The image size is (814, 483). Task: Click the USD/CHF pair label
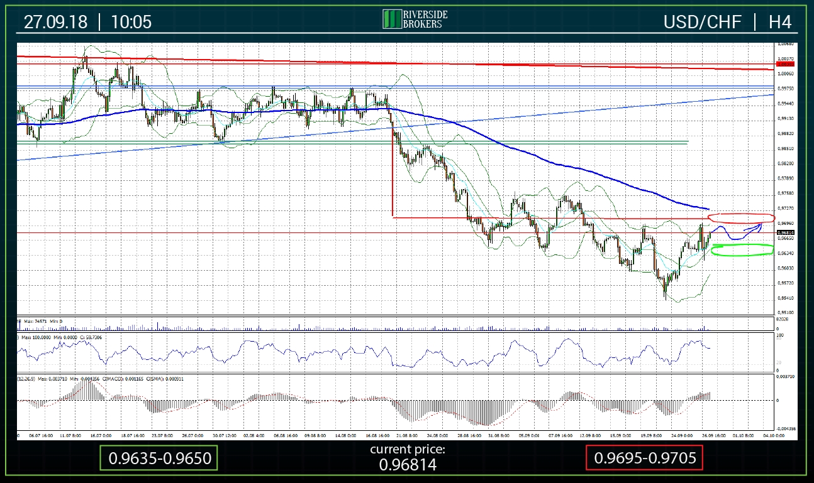[703, 22]
